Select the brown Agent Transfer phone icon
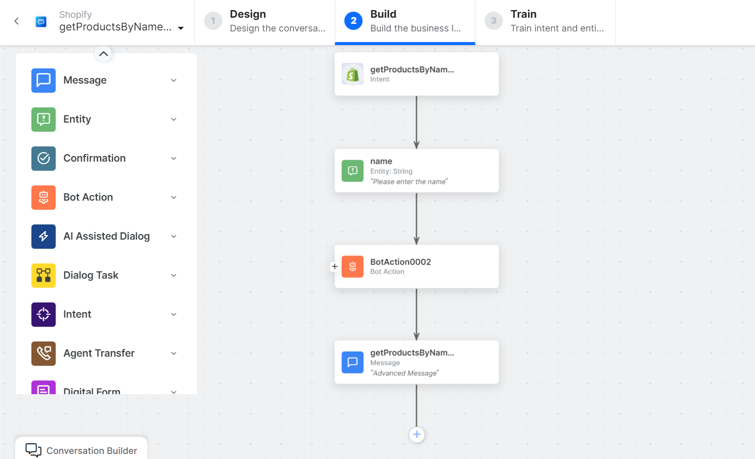The width and height of the screenshot is (755, 459). (x=44, y=354)
